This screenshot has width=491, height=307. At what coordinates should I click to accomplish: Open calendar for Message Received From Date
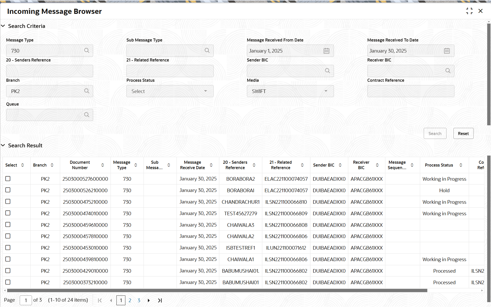tap(326, 51)
